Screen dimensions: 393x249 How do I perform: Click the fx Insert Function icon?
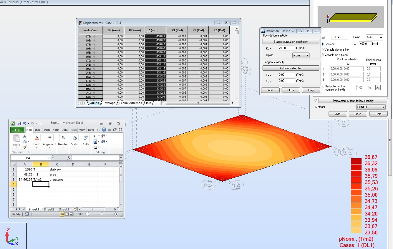(x=69, y=158)
